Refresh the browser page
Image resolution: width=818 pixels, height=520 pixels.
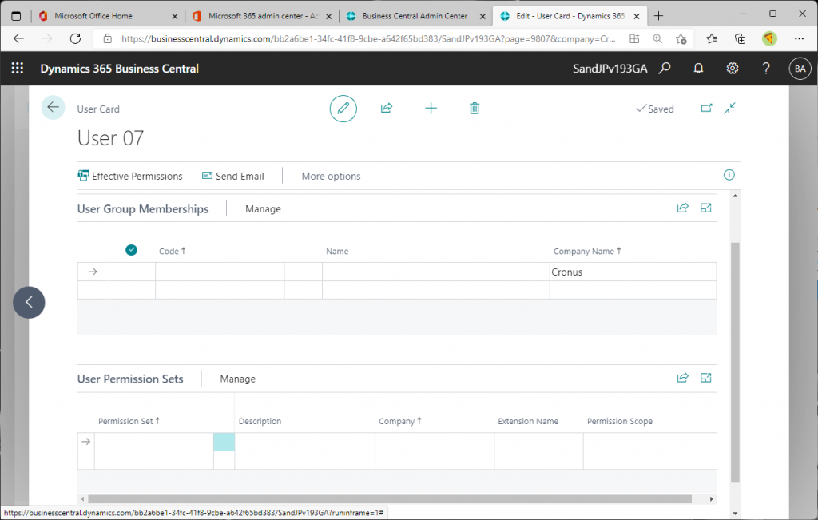[76, 38]
